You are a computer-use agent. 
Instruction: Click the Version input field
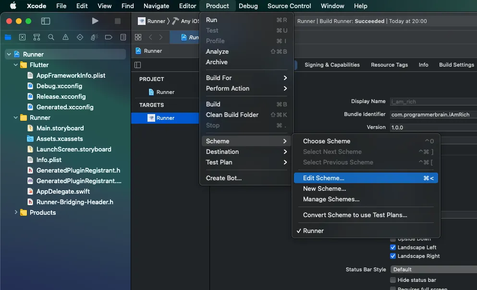coord(433,127)
